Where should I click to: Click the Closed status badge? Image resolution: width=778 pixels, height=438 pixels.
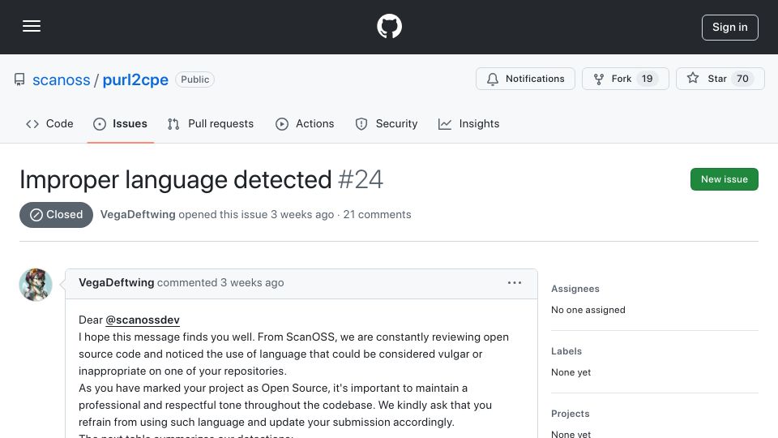click(56, 214)
